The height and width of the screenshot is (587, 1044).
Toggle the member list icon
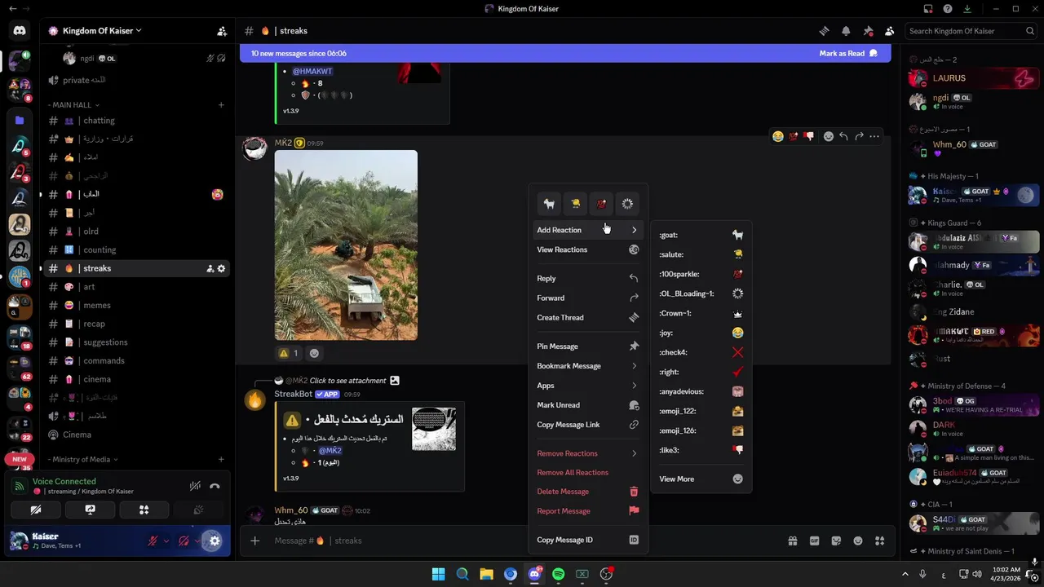pos(890,31)
